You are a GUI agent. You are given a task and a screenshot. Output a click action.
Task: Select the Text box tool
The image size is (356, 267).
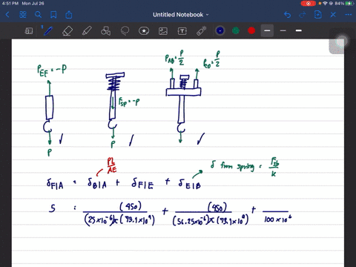click(x=182, y=31)
